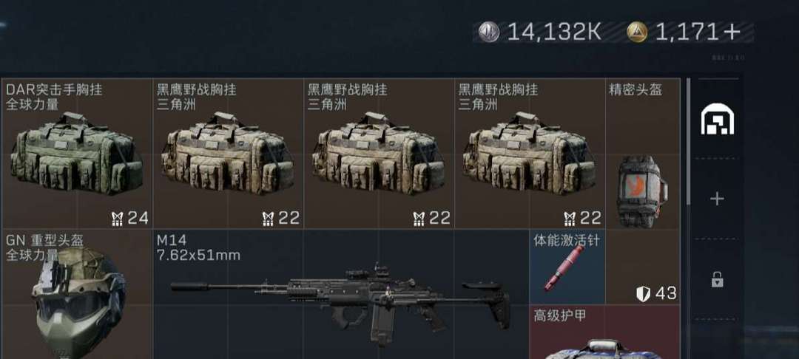Select the DAR突击手胸挂 chest rig item
Screen dimensions: 799x359
pyautogui.click(x=76, y=154)
